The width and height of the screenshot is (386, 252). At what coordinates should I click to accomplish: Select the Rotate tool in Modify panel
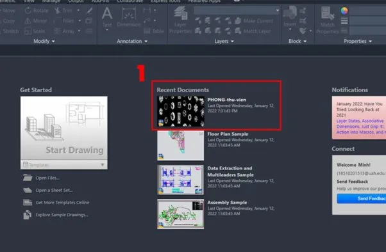pos(37,11)
